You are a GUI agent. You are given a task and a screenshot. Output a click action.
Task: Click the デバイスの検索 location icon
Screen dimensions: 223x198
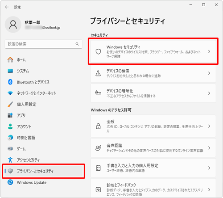point(98,73)
